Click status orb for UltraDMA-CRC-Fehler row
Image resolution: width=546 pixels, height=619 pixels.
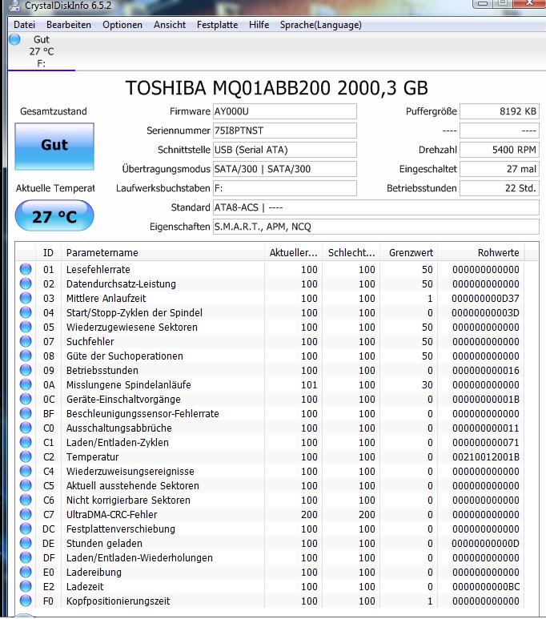26,514
